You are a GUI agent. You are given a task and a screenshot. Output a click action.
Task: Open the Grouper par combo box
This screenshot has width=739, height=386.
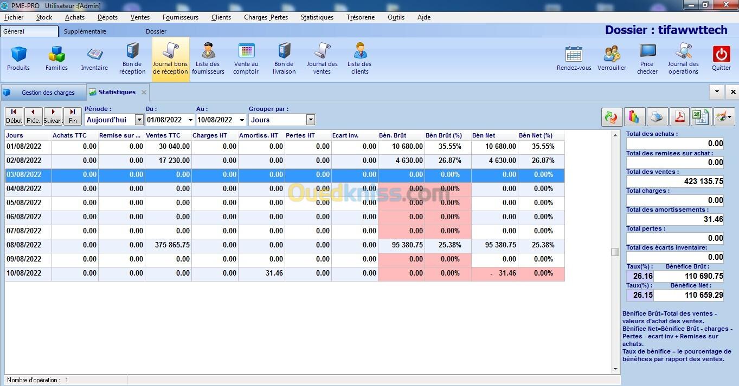tap(311, 120)
